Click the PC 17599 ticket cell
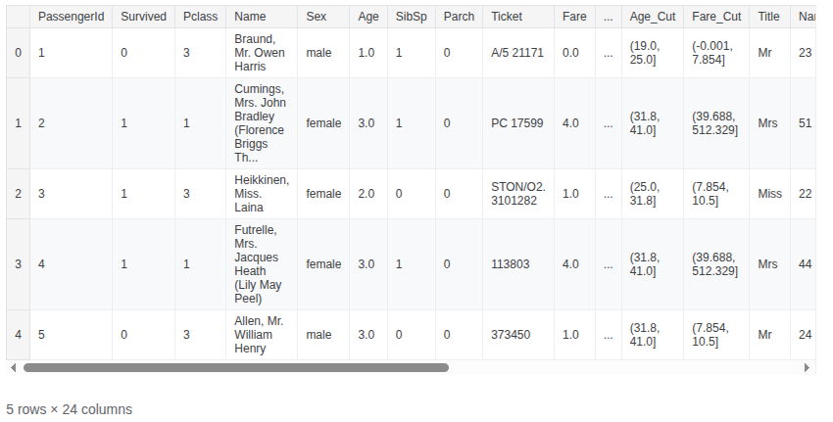The image size is (833, 422). [x=518, y=123]
